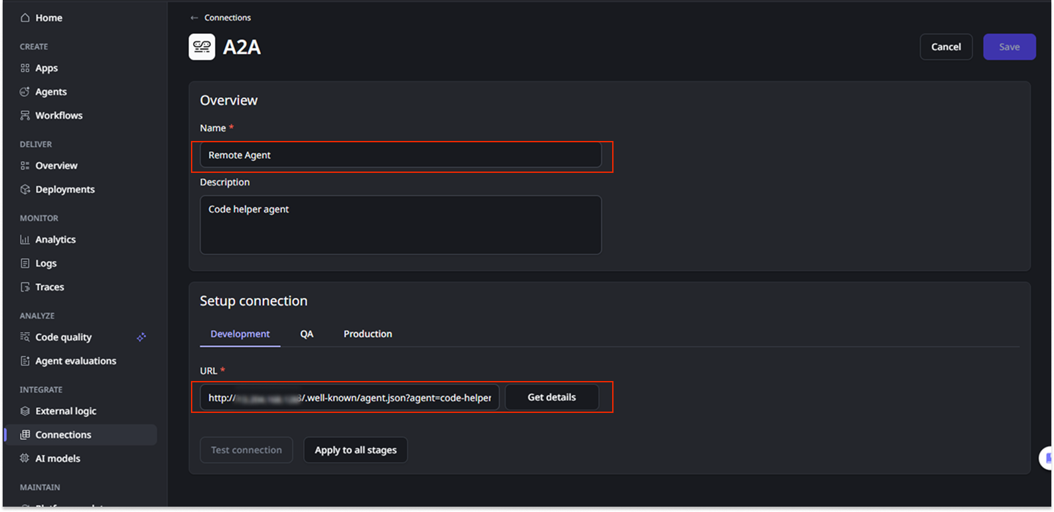
Task: Switch to the Development stage tab
Action: 240,334
